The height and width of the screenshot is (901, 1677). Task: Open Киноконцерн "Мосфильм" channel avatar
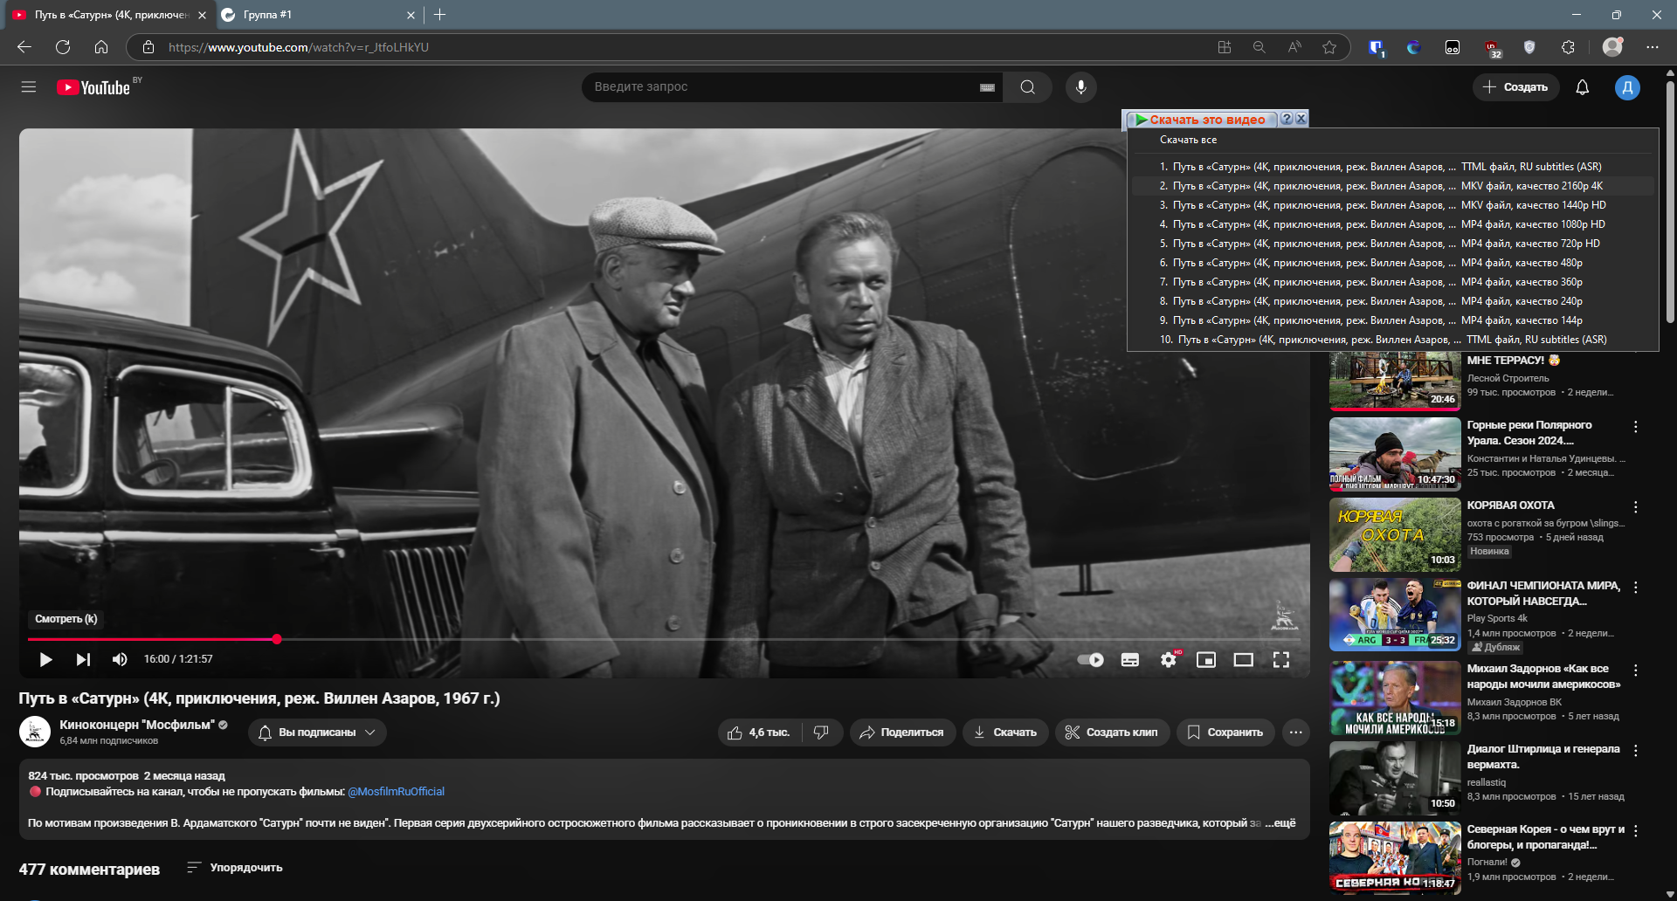pos(35,732)
